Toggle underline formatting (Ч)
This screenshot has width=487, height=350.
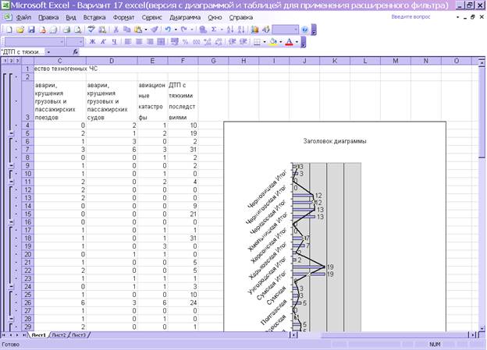tap(112, 41)
